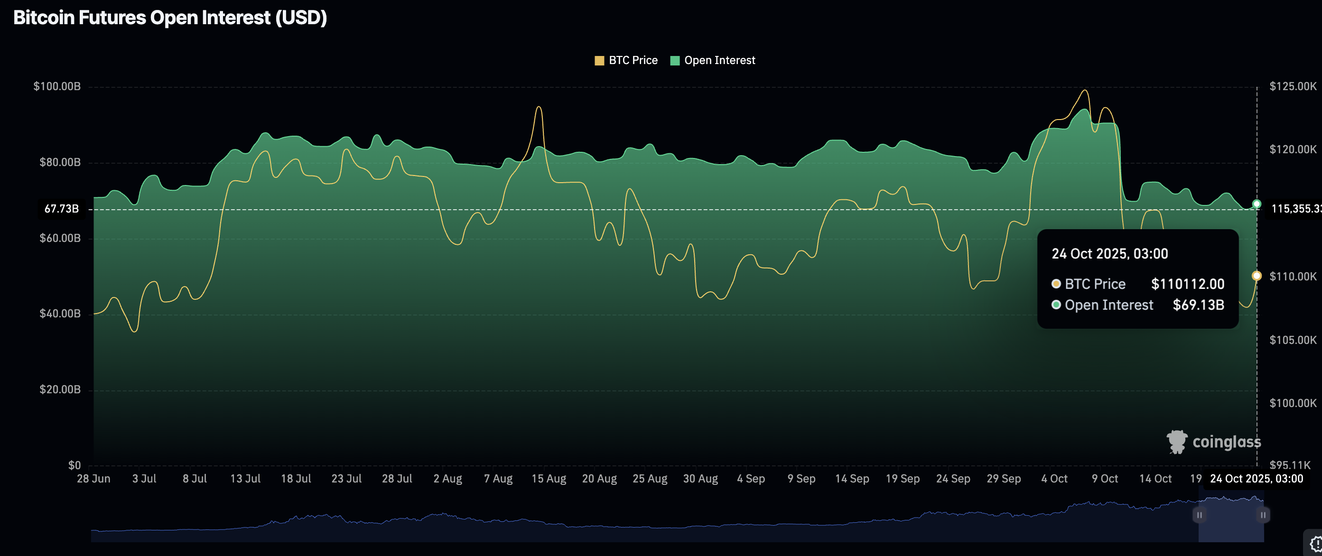Click the 15 Aug label on the time axis
The height and width of the screenshot is (556, 1322).
pyautogui.click(x=548, y=479)
